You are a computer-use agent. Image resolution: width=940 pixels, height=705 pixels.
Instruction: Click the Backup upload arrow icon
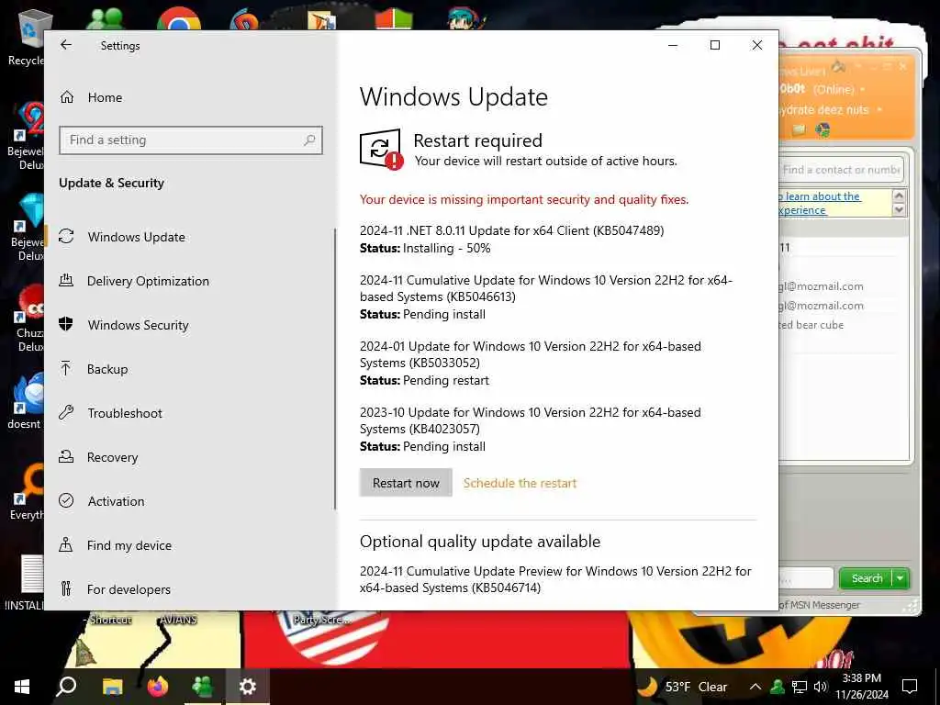click(x=66, y=368)
